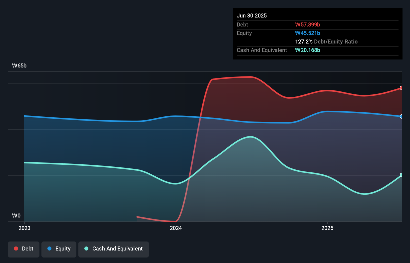Expand the Cash And Equivalent tooltip row

coord(262,50)
